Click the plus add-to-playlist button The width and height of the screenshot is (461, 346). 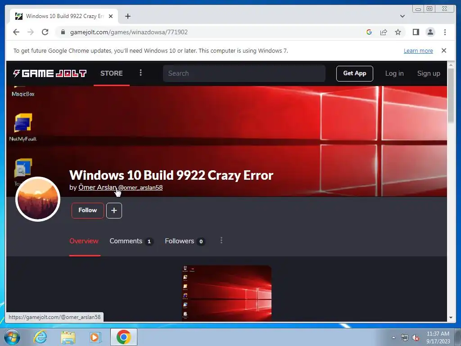coord(114,210)
